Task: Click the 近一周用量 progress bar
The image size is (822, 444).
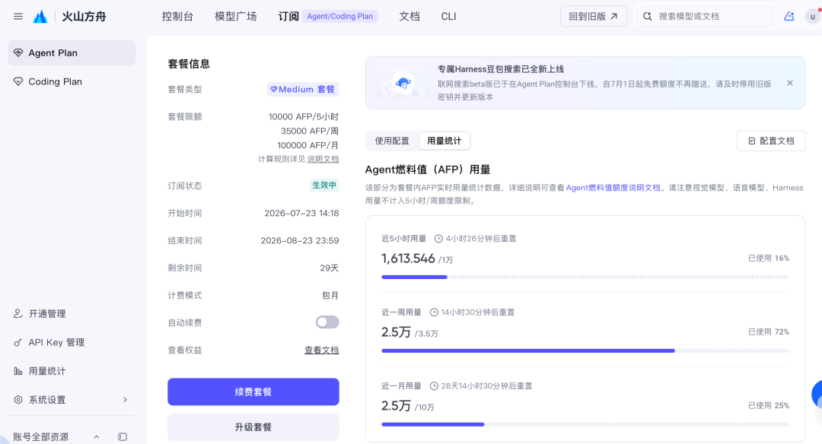Action: pos(585,350)
